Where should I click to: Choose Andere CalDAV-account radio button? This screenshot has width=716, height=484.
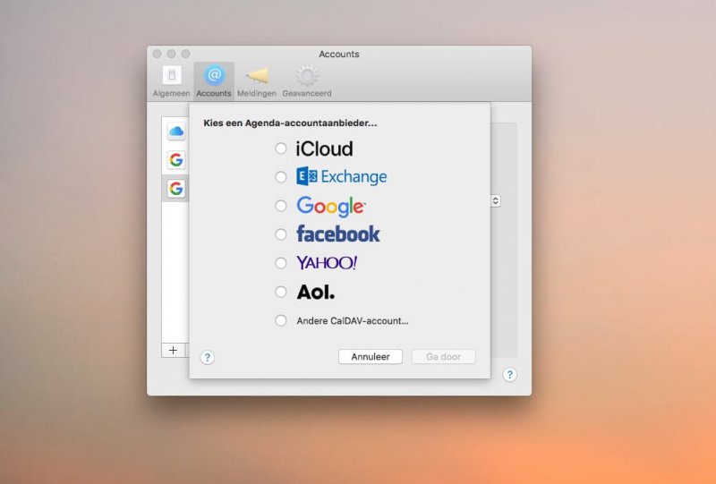[x=281, y=320]
